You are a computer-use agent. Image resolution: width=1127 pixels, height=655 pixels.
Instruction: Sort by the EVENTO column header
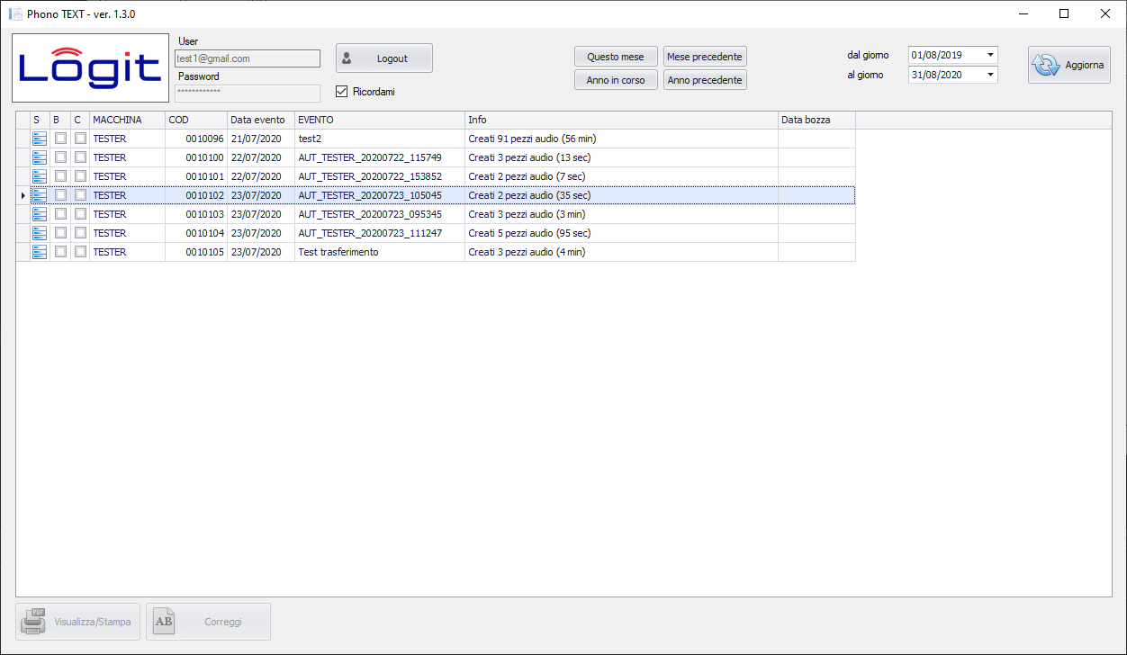[x=379, y=120]
